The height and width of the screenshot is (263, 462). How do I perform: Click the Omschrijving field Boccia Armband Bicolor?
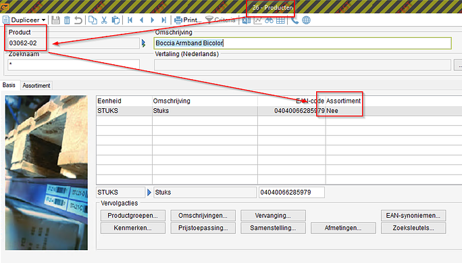[x=303, y=43]
